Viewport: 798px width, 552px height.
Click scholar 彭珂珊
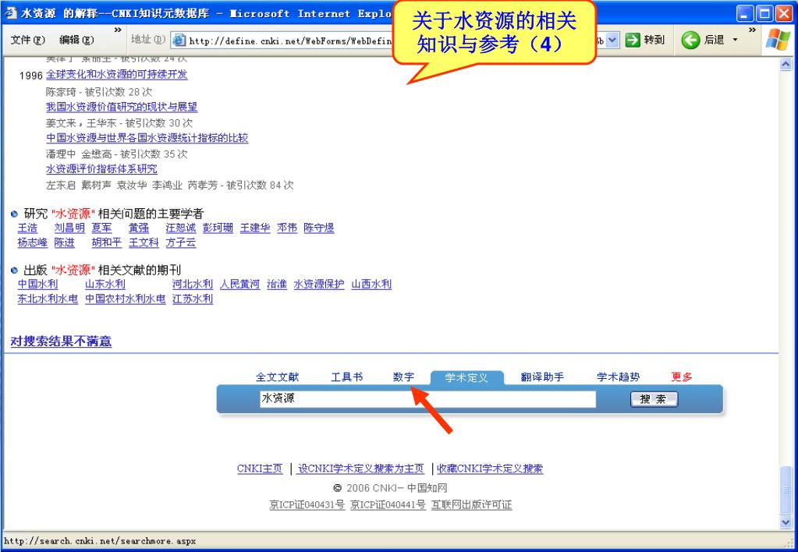[x=218, y=228]
